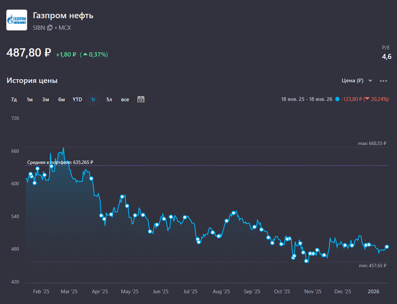Screen dimensions: 397x304
Task: Click the blue series dot beside -123,80 ₽
Action: point(337,99)
